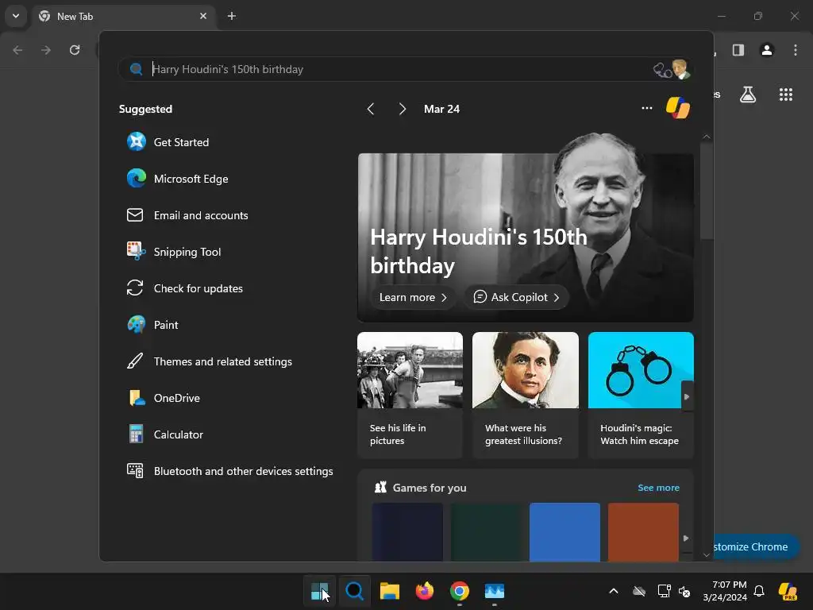Show hidden system tray icons
The image size is (813, 610).
(x=614, y=591)
